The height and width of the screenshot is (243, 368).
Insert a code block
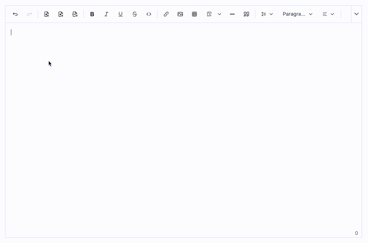pyautogui.click(x=149, y=14)
